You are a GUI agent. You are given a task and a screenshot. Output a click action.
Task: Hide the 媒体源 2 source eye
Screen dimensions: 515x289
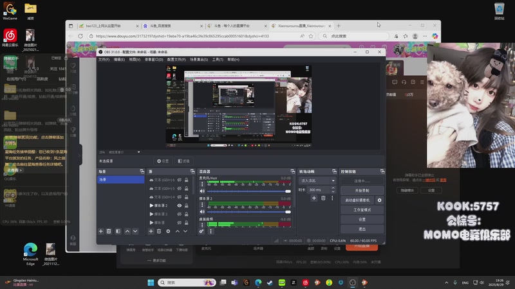pyautogui.click(x=180, y=206)
